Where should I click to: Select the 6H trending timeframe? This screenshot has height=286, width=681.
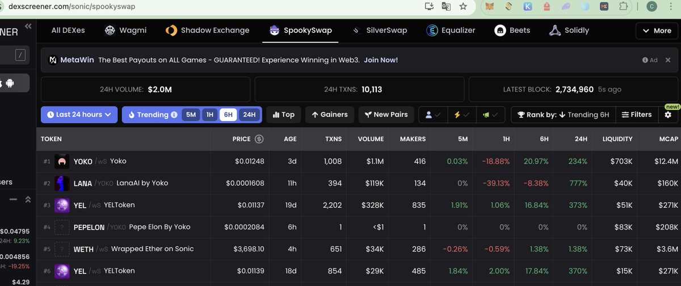pos(228,114)
